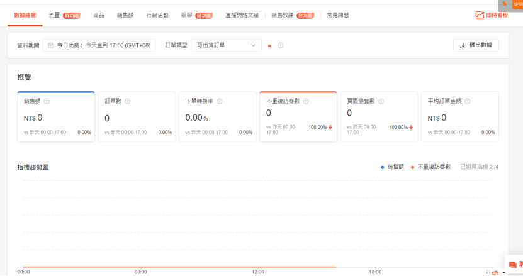This screenshot has height=276, width=523.
Task: Click the calendar icon in date picker
Action: click(50, 45)
